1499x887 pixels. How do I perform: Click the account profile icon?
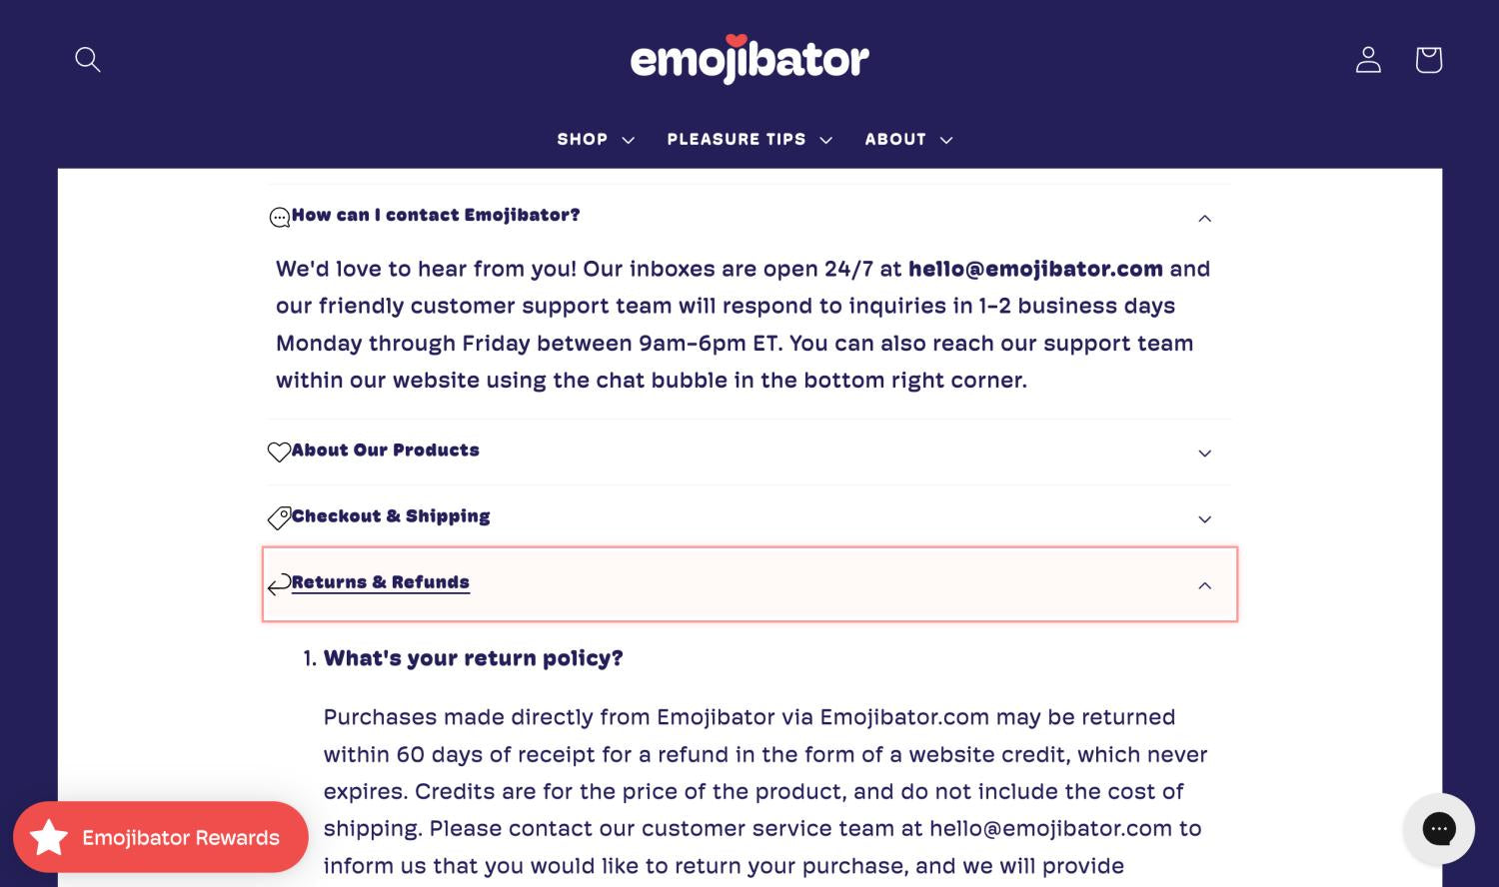click(x=1368, y=60)
